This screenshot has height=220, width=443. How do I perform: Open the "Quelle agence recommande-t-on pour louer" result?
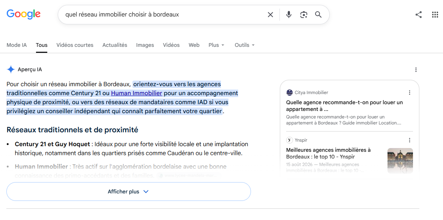click(344, 106)
